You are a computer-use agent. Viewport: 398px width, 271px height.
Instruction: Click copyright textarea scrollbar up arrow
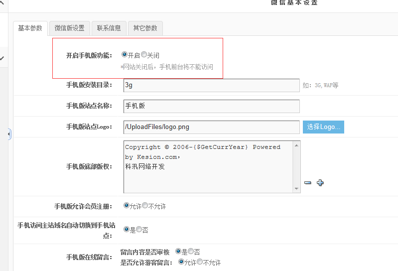click(296, 145)
